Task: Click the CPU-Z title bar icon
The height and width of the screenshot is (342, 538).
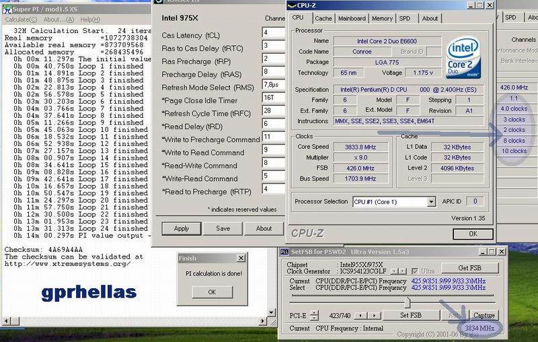Action: tap(292, 5)
